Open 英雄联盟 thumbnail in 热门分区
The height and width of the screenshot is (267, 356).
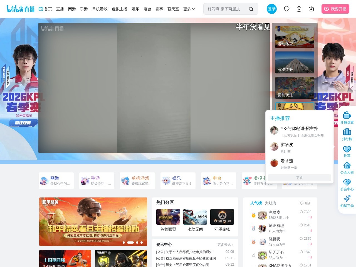click(167, 217)
